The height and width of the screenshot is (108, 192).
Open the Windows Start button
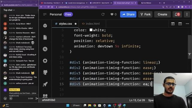[x=68, y=105]
